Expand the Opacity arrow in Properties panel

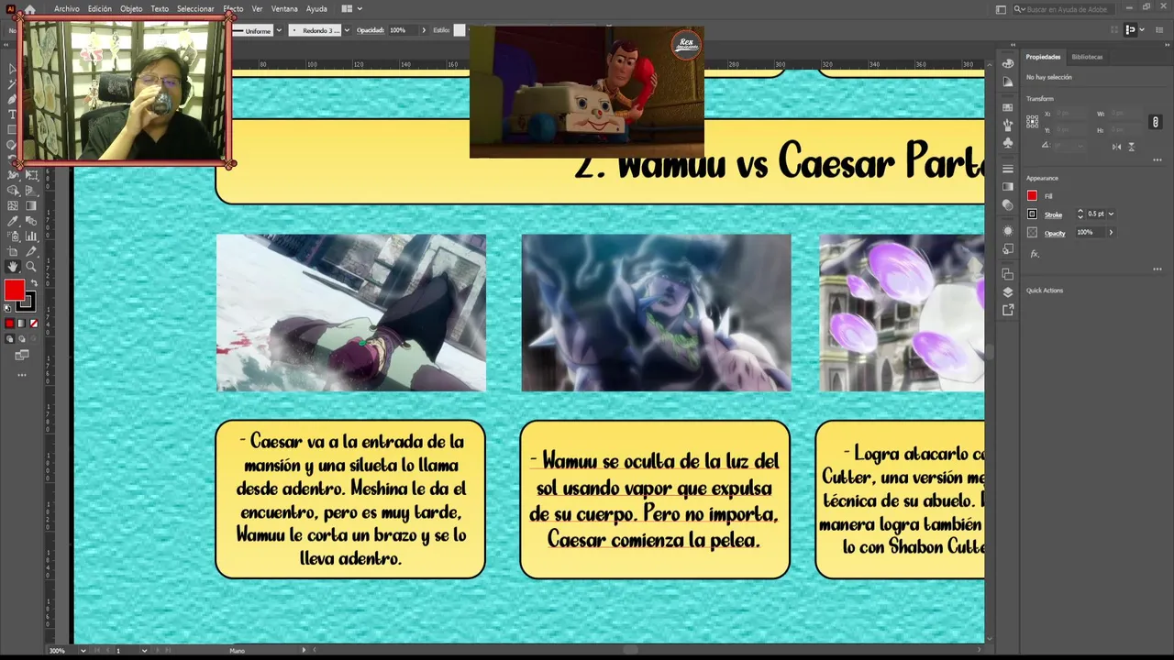[x=1111, y=232]
